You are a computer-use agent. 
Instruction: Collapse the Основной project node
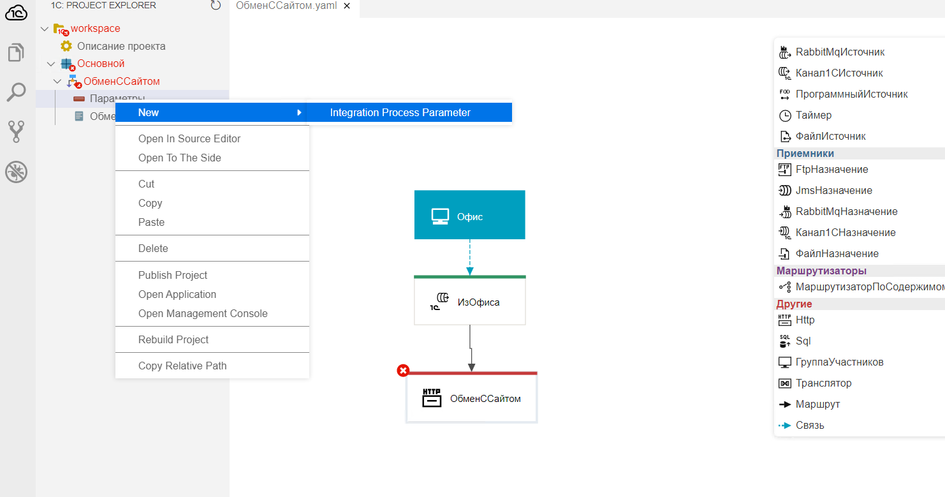click(51, 64)
